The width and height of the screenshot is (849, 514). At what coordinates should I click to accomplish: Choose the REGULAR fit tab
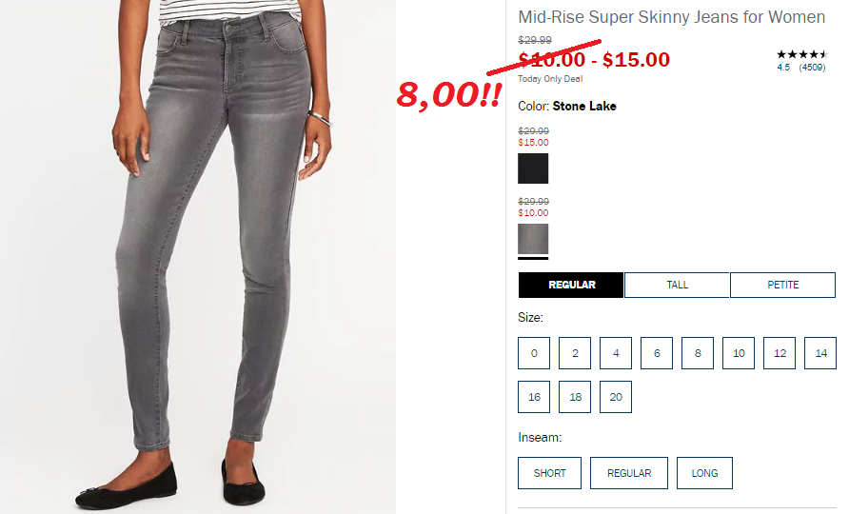pos(571,285)
